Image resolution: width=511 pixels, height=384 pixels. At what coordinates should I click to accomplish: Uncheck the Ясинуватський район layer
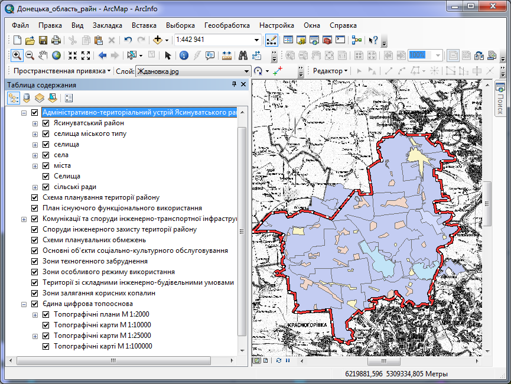pyautogui.click(x=46, y=123)
